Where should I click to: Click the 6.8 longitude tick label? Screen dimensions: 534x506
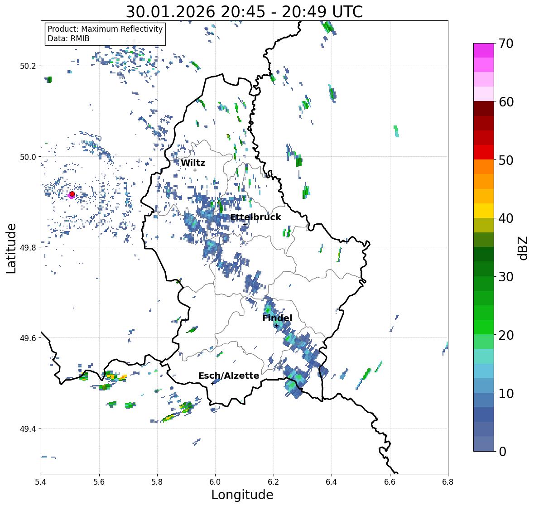coord(448,482)
